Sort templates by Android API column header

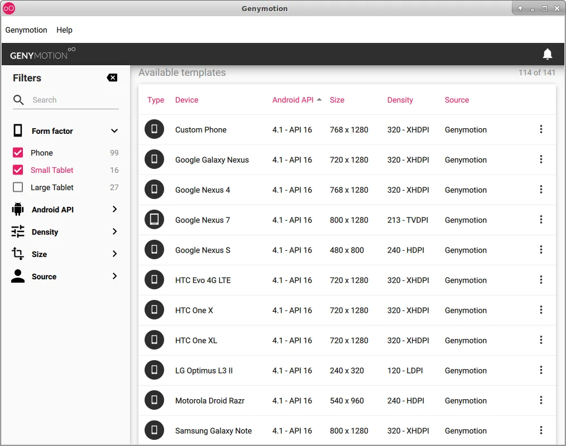(x=292, y=100)
